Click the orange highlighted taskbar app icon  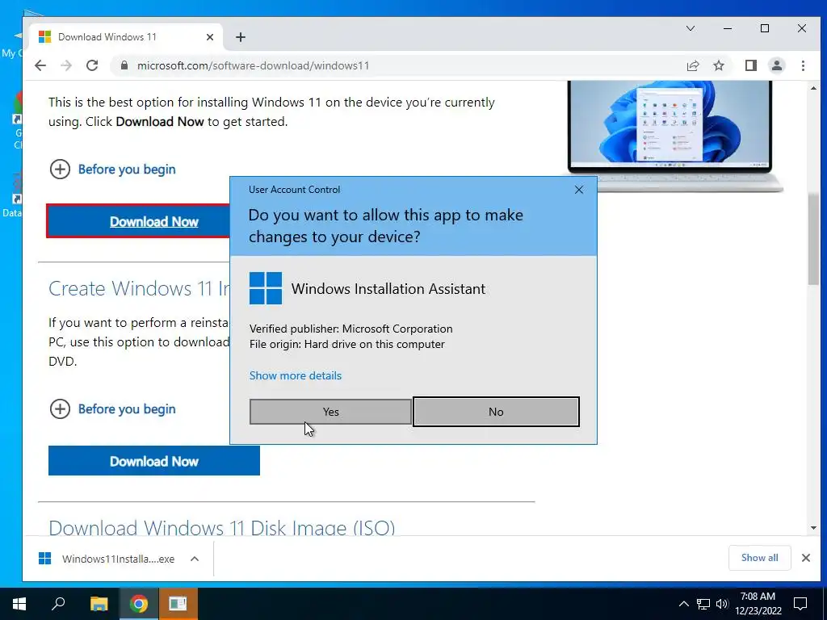click(178, 604)
